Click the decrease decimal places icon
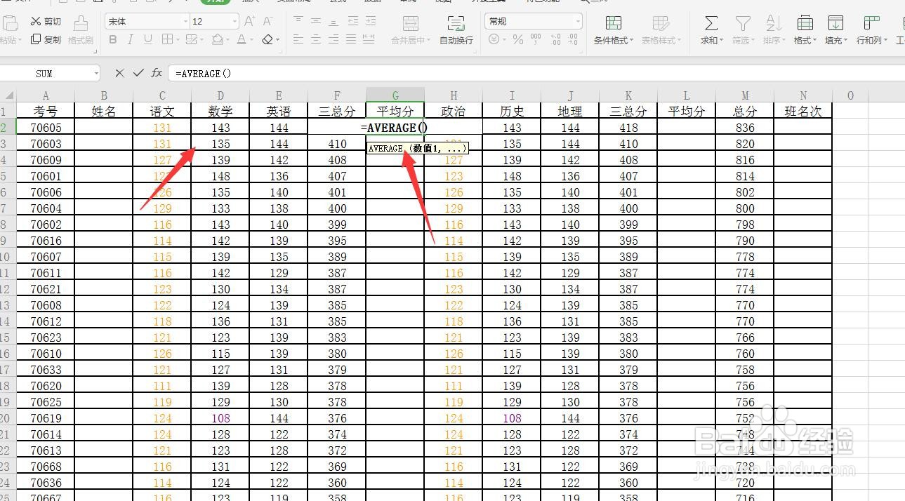The height and width of the screenshot is (501, 905). pyautogui.click(x=572, y=40)
